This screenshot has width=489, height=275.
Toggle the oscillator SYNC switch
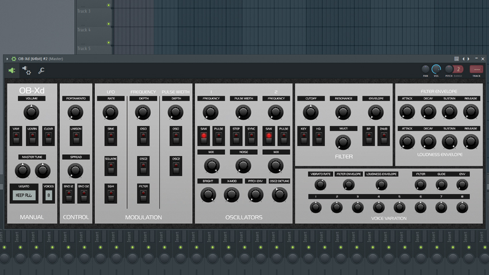(x=251, y=136)
